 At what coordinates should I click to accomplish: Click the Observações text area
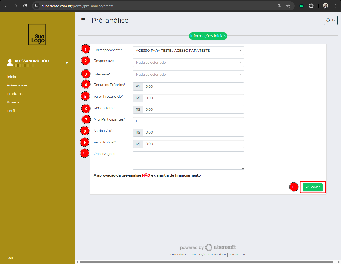tap(188, 161)
